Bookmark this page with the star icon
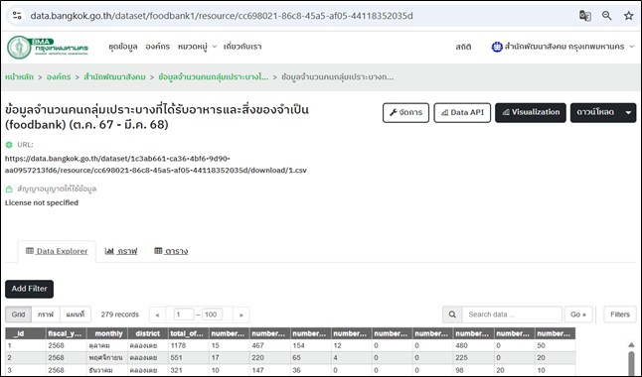Image resolution: width=642 pixels, height=377 pixels. 628,16
